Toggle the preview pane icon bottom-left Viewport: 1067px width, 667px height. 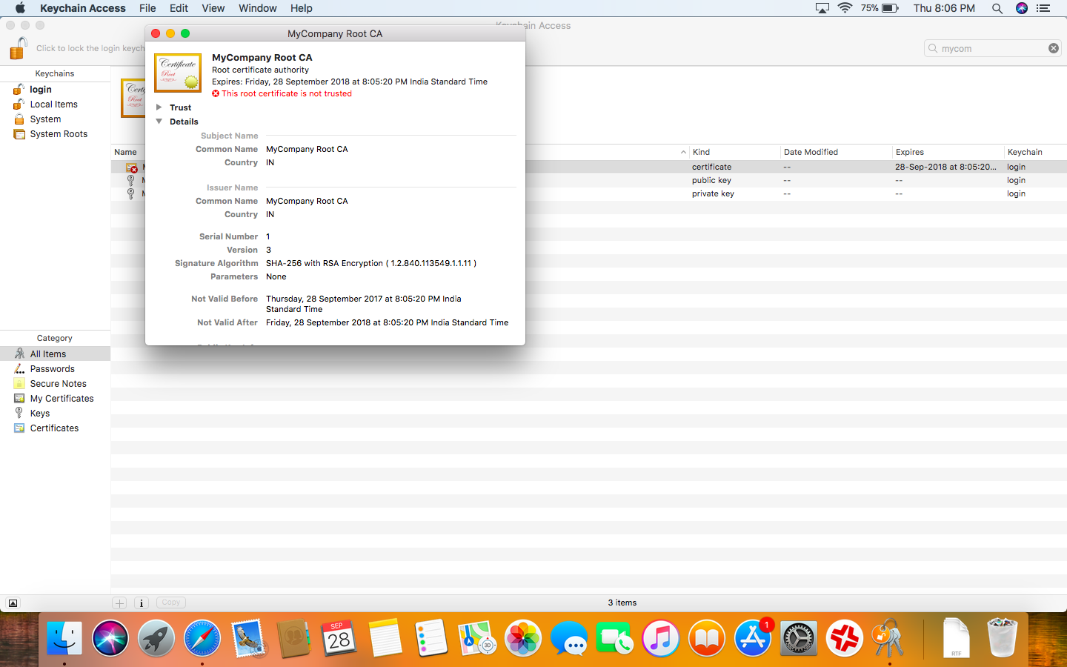tap(13, 603)
